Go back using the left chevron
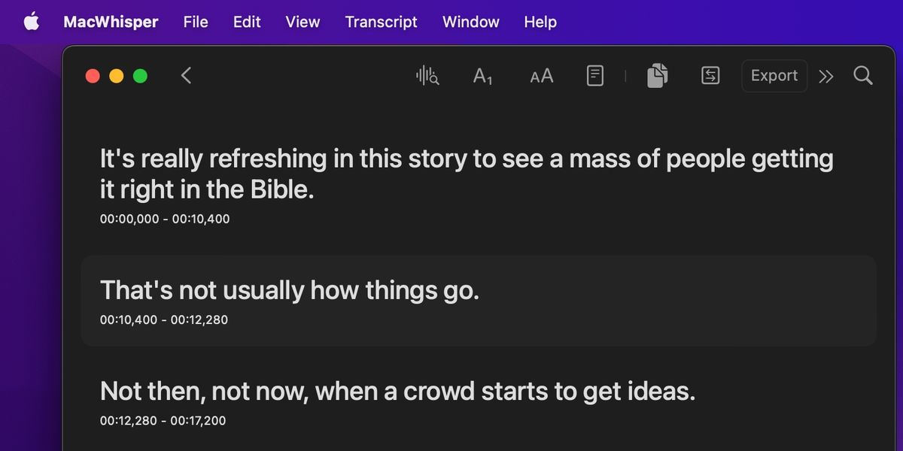 185,75
